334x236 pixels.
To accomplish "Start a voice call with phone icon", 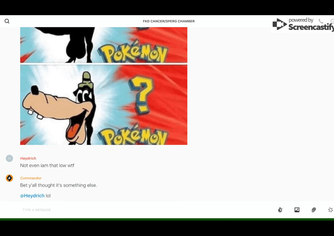I will 321,21.
